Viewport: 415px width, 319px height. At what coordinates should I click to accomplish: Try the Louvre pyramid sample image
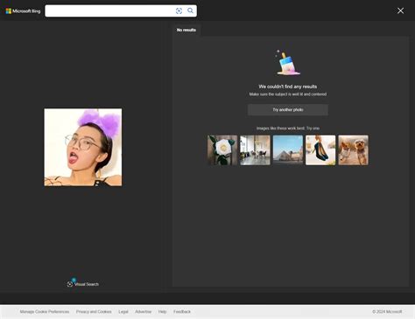[288, 150]
